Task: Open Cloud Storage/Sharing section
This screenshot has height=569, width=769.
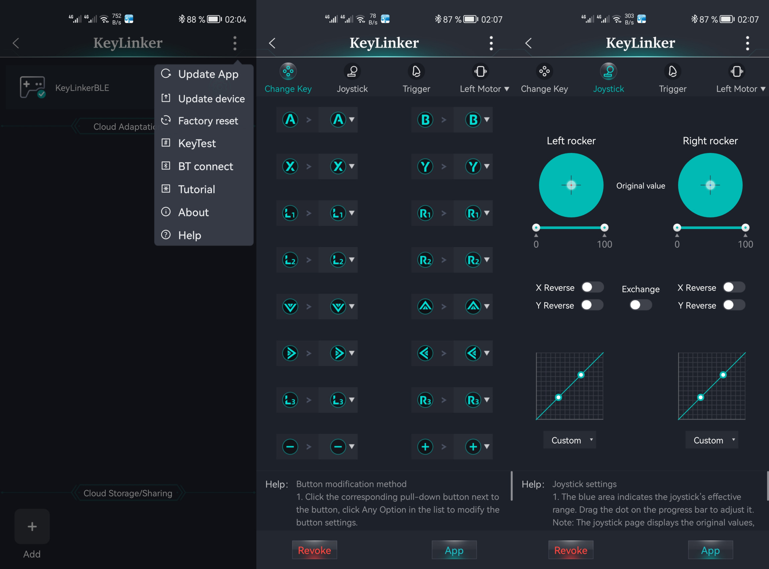Action: coord(128,493)
